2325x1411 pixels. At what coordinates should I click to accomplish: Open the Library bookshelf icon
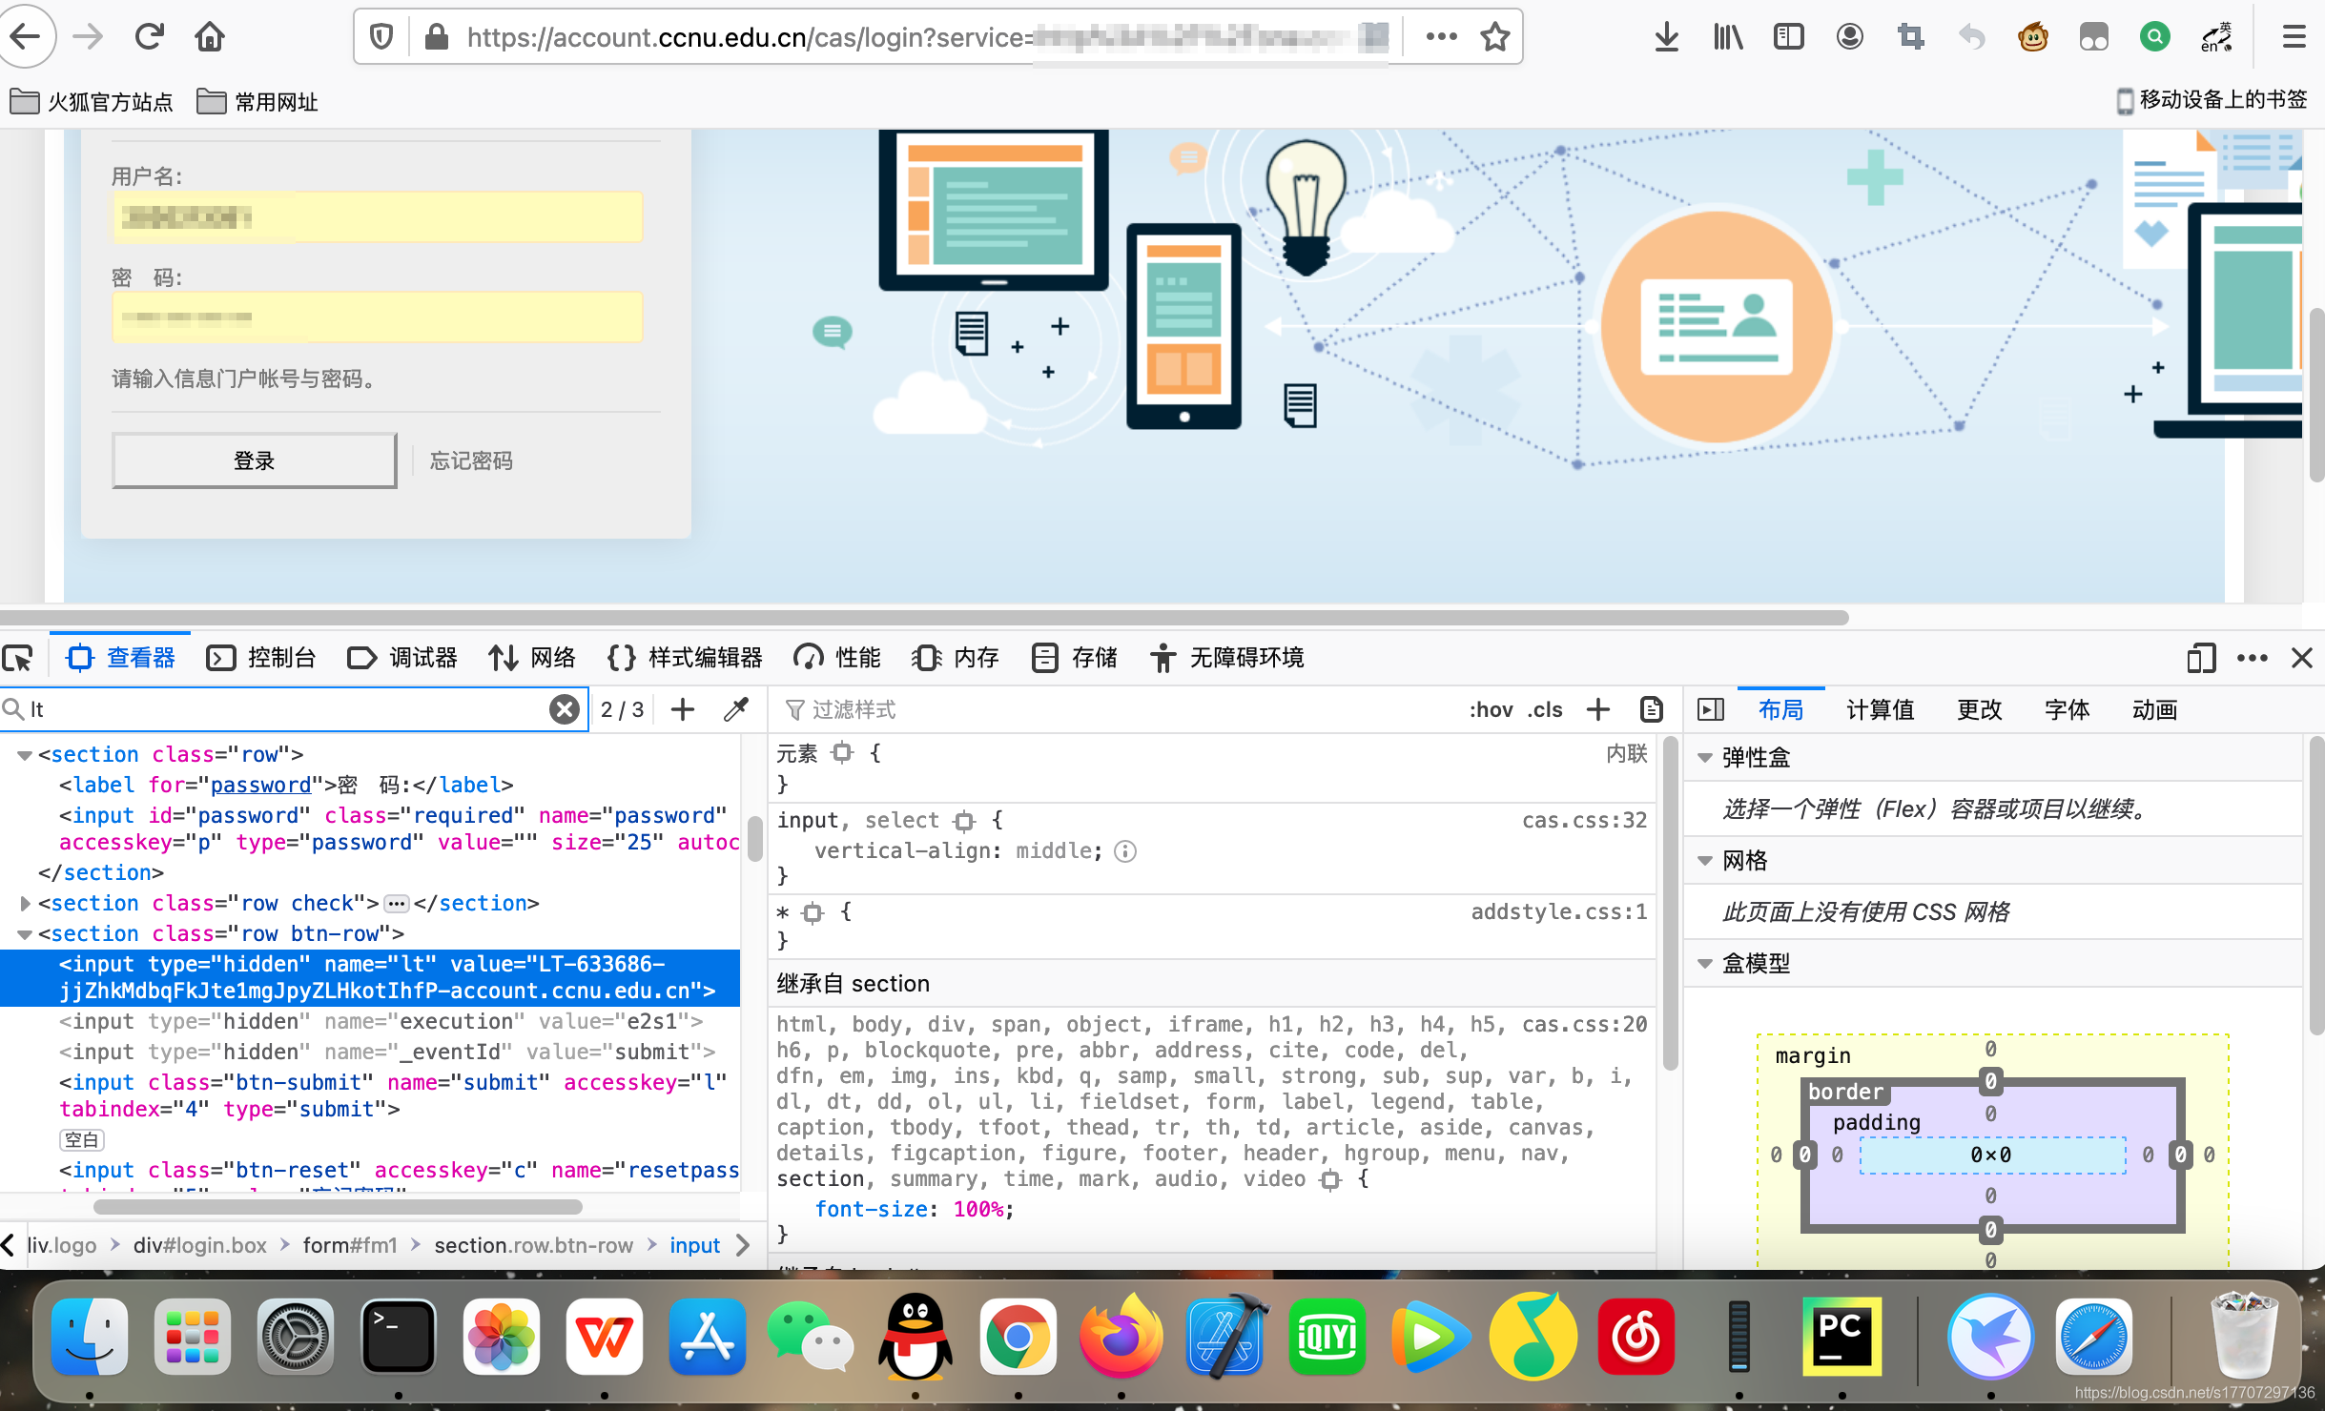pos(1727,37)
